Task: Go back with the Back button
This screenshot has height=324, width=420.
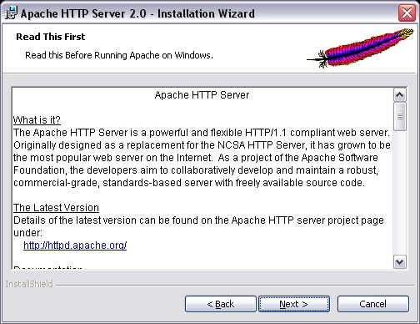Action: pos(221,304)
